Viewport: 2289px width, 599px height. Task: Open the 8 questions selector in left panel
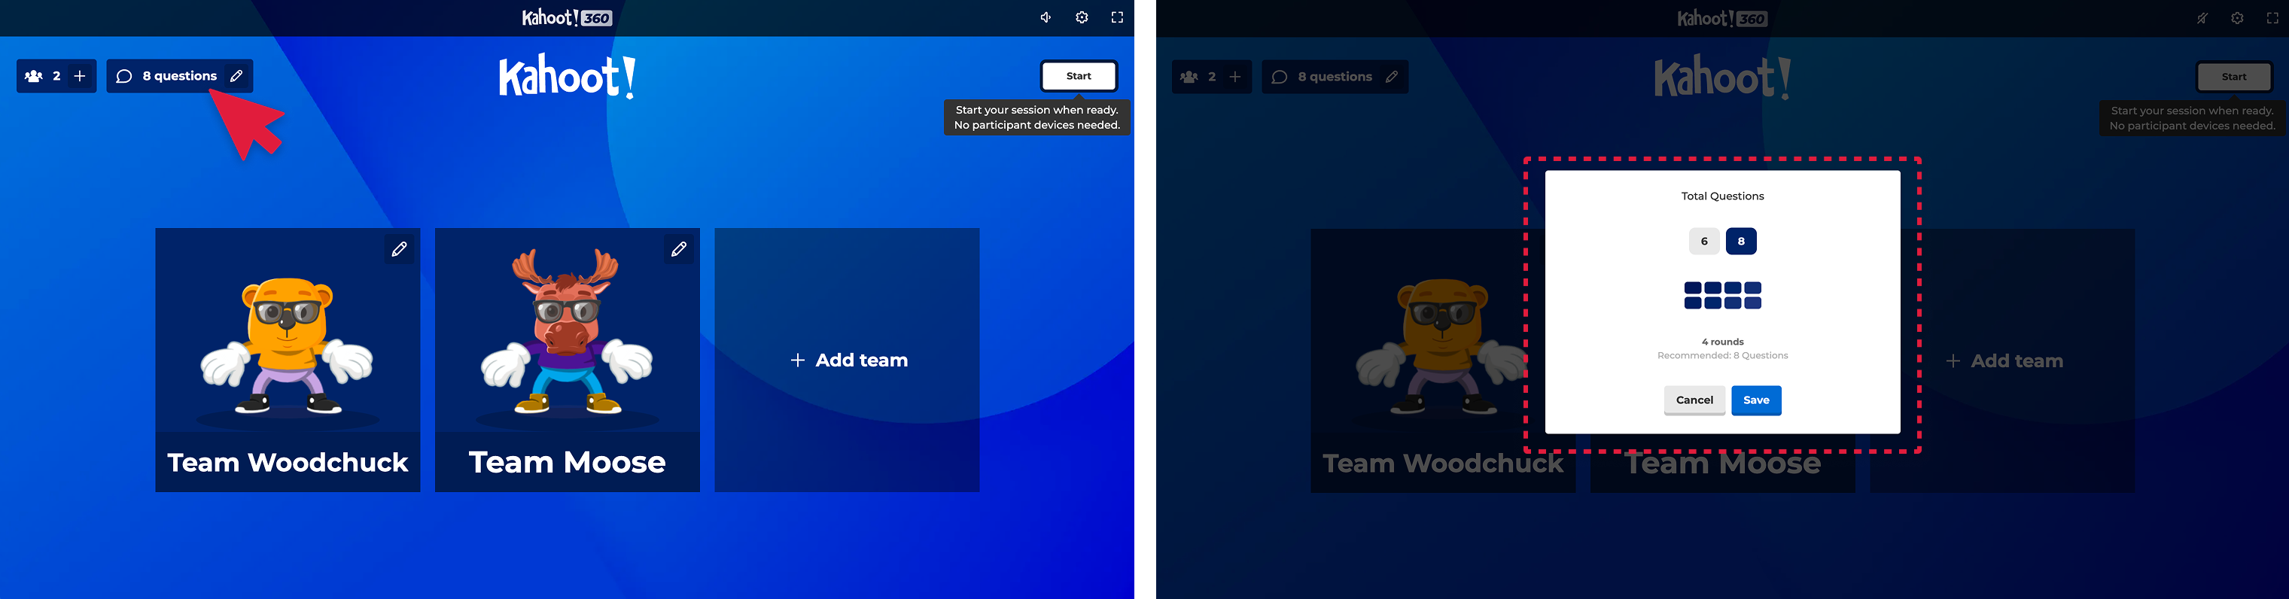pyautogui.click(x=179, y=77)
